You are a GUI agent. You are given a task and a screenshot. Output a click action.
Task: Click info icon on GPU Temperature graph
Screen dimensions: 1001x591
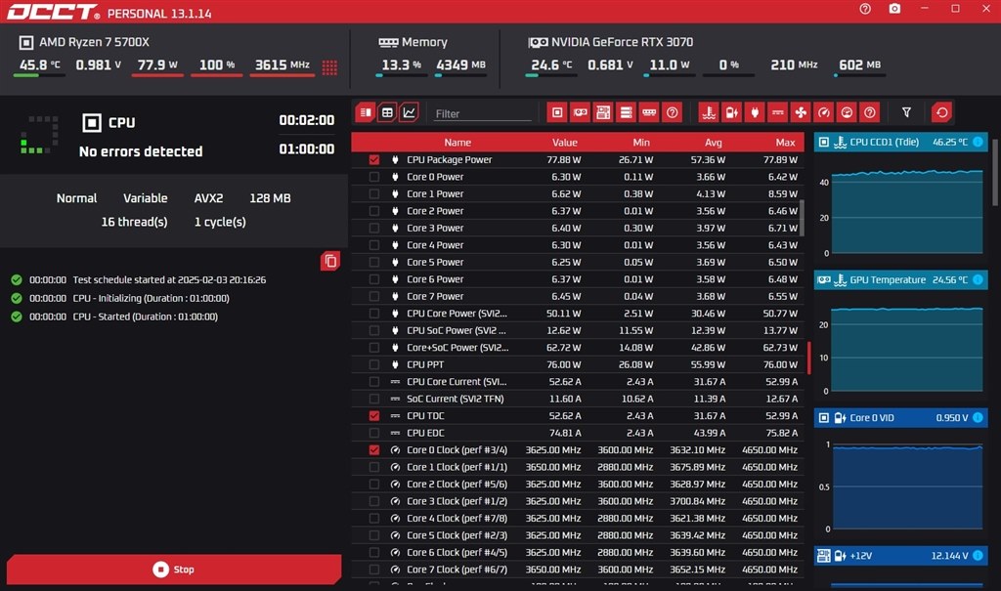(x=978, y=279)
